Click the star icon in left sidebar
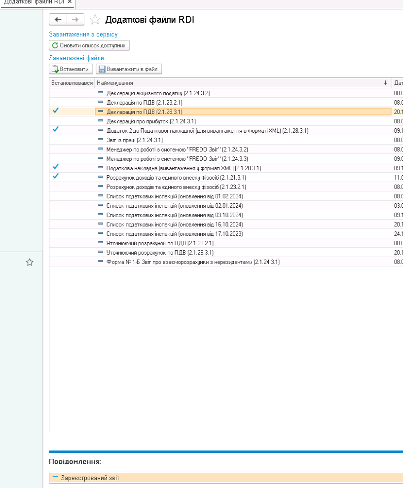The image size is (403, 488). pyautogui.click(x=30, y=263)
